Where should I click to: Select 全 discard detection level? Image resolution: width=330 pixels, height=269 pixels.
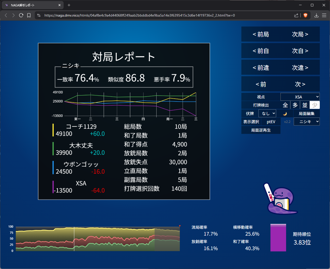[285, 105]
